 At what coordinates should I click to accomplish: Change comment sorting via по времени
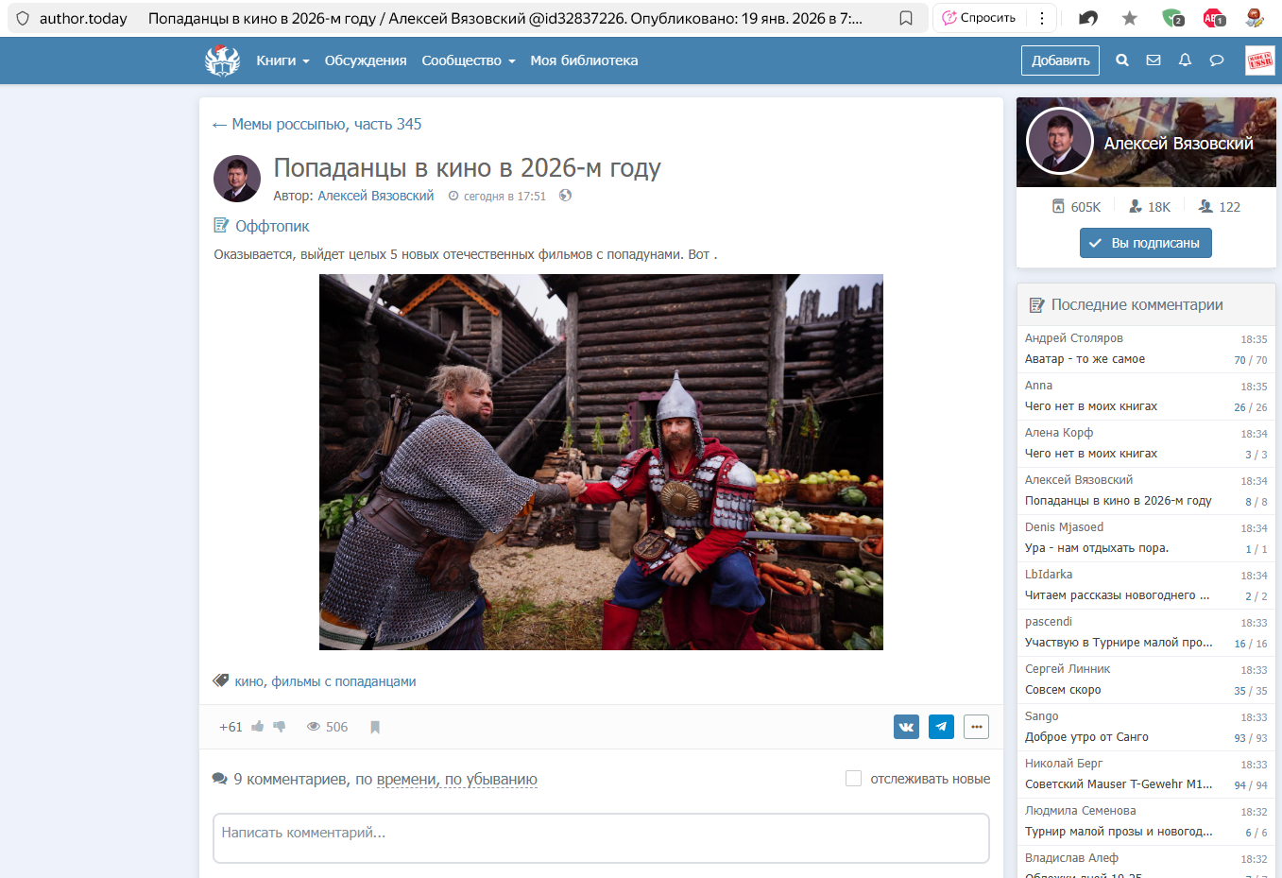pos(407,780)
